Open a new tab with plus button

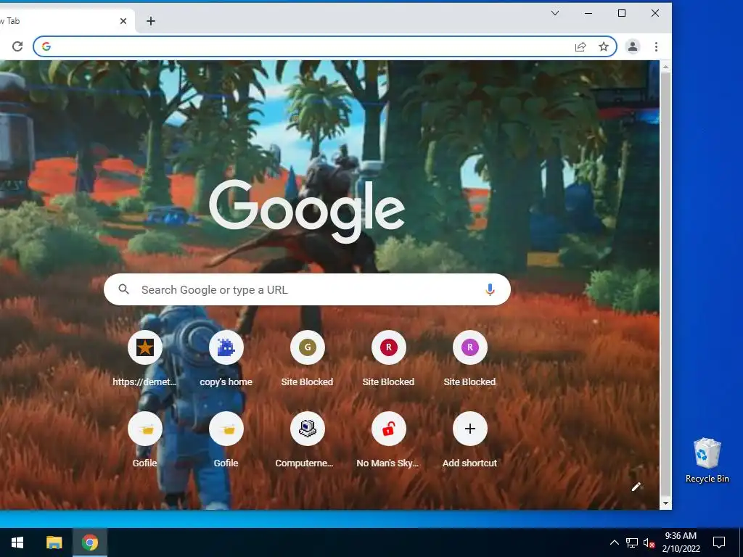pyautogui.click(x=151, y=21)
